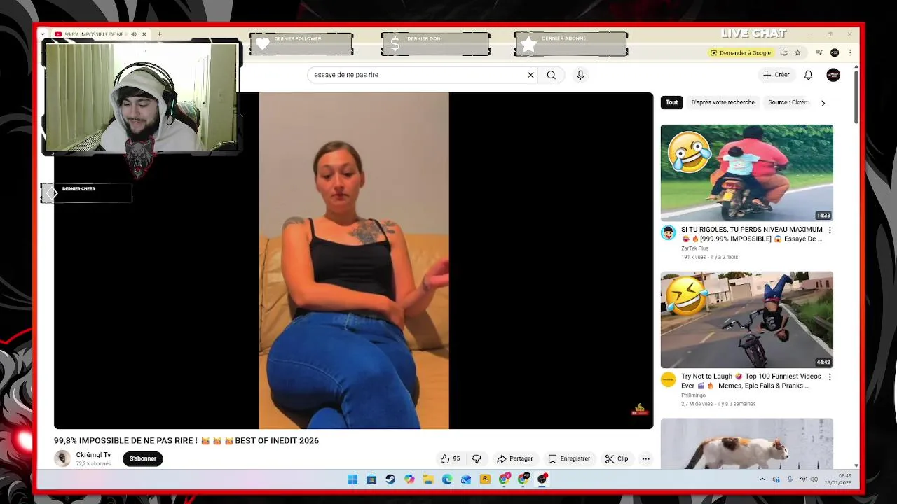Open Microsoft Edge from the taskbar

tap(447, 479)
